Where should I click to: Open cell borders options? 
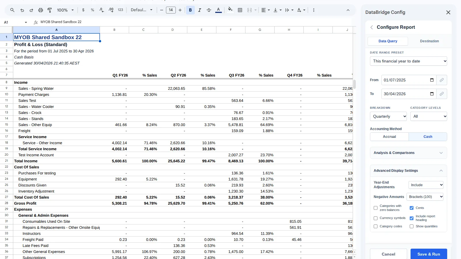coord(240,10)
